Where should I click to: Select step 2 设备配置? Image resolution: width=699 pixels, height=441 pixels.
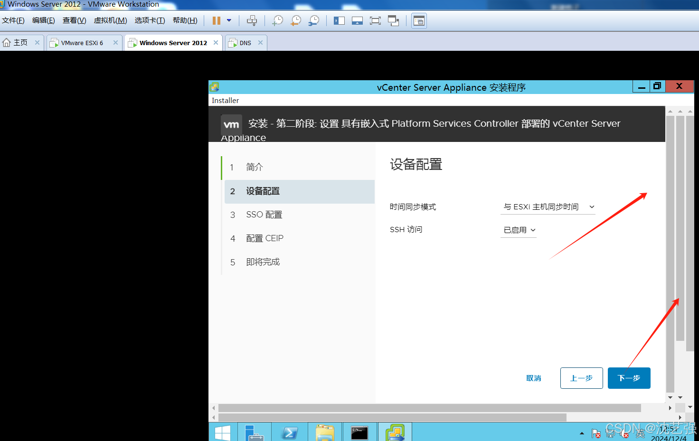[x=299, y=191]
